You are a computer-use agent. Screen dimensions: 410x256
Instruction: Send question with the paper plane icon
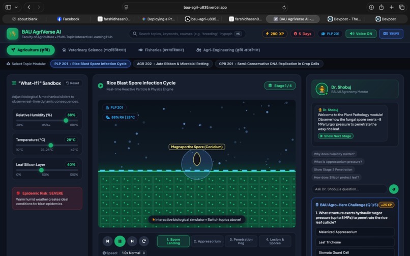tap(394, 189)
